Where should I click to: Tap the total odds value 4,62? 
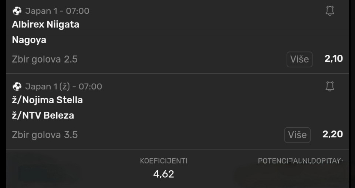click(x=163, y=174)
